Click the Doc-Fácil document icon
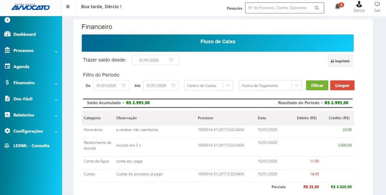 (7, 99)
